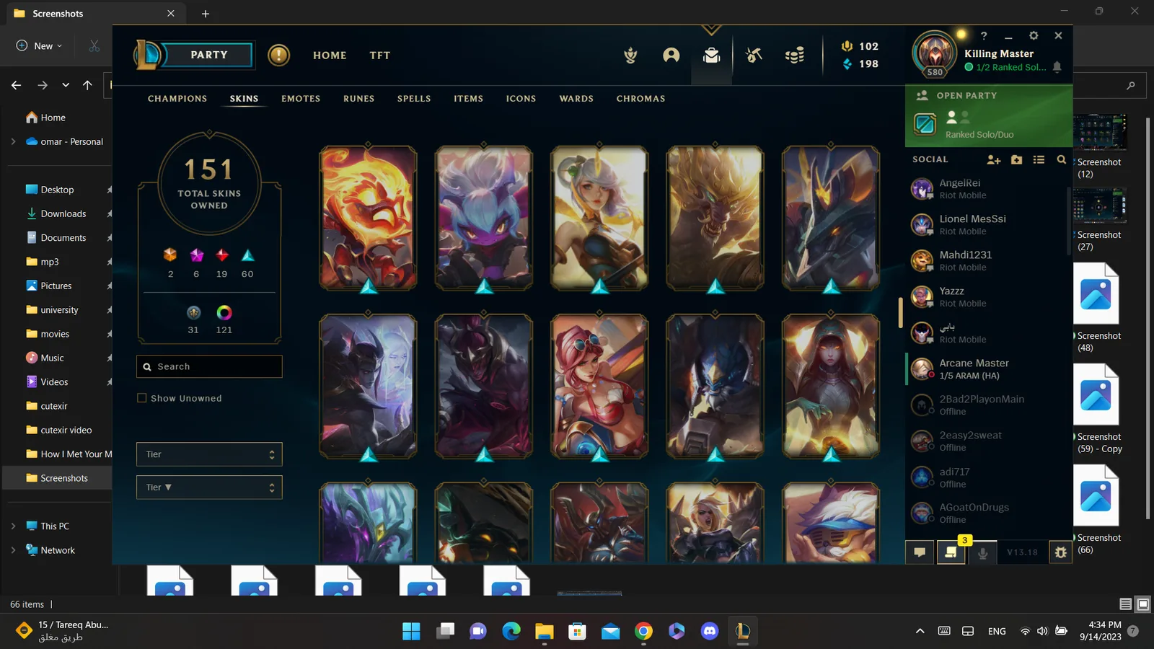Open the New dropdown in File Explorer
Viewport: 1154px width, 649px height.
[39, 45]
